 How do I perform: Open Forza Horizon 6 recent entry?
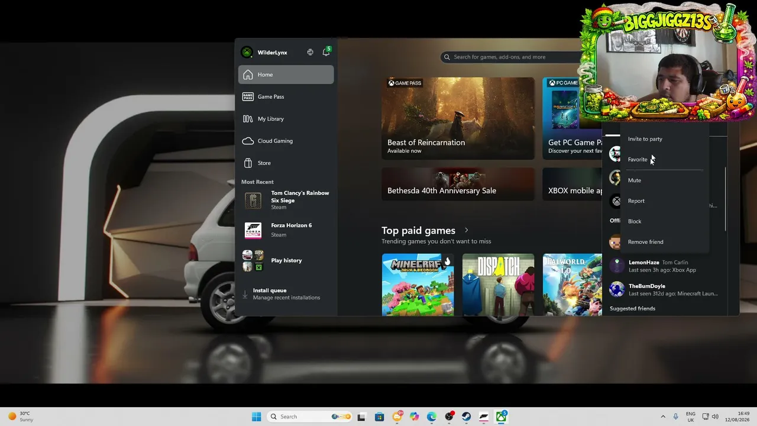pos(286,230)
